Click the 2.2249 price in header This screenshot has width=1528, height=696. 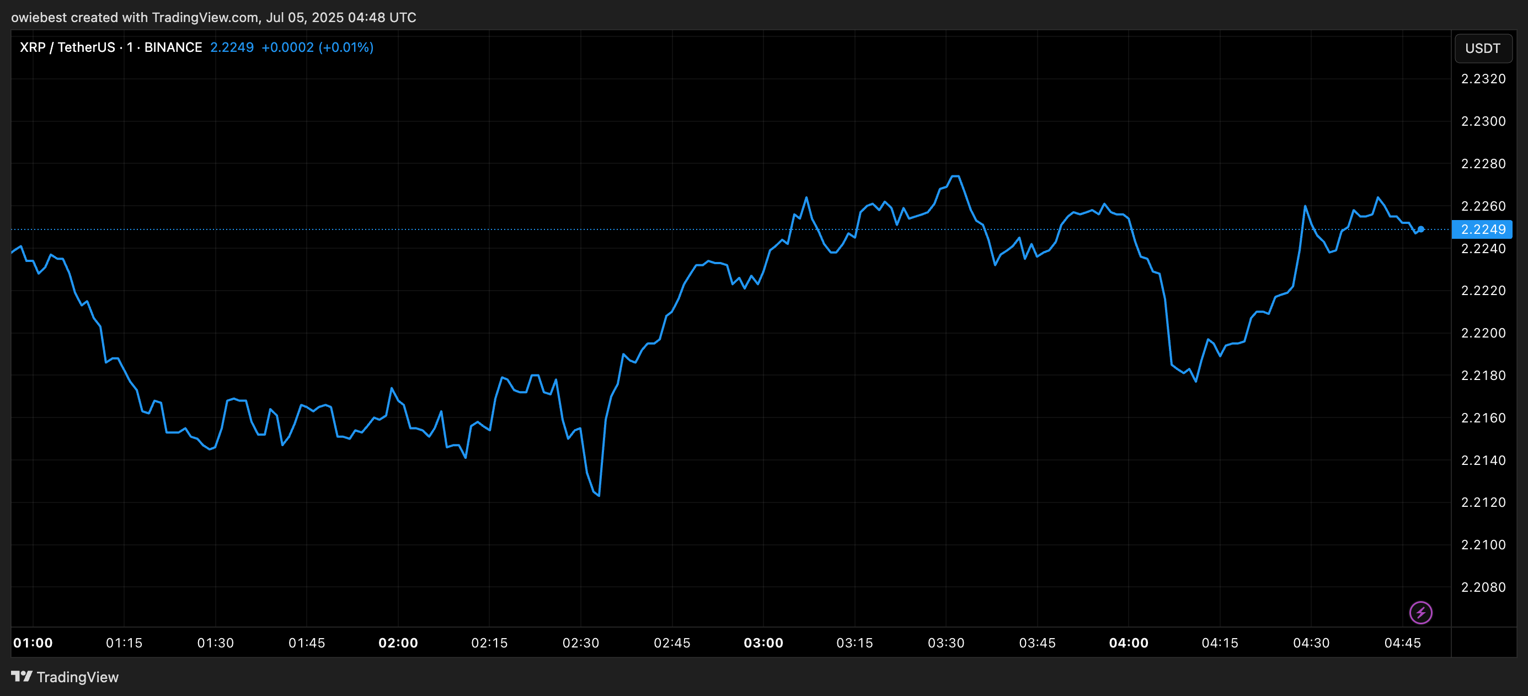coord(232,47)
